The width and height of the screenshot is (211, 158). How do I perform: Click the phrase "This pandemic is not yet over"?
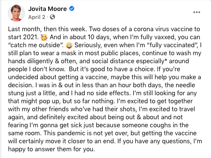[86, 133]
